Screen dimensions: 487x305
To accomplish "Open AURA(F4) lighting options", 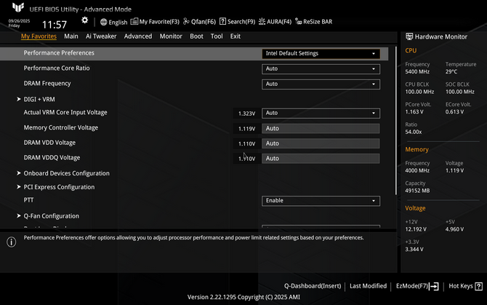I will (x=275, y=21).
